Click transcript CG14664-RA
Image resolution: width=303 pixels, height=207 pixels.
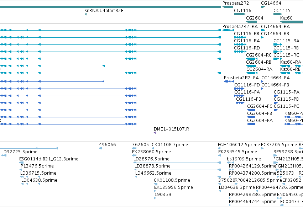[263, 30]
